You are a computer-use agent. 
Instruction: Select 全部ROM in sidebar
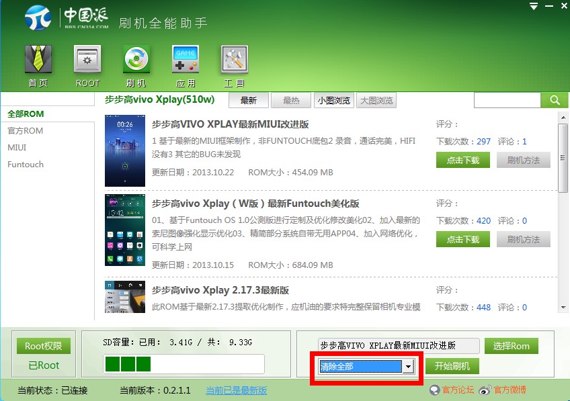click(26, 114)
